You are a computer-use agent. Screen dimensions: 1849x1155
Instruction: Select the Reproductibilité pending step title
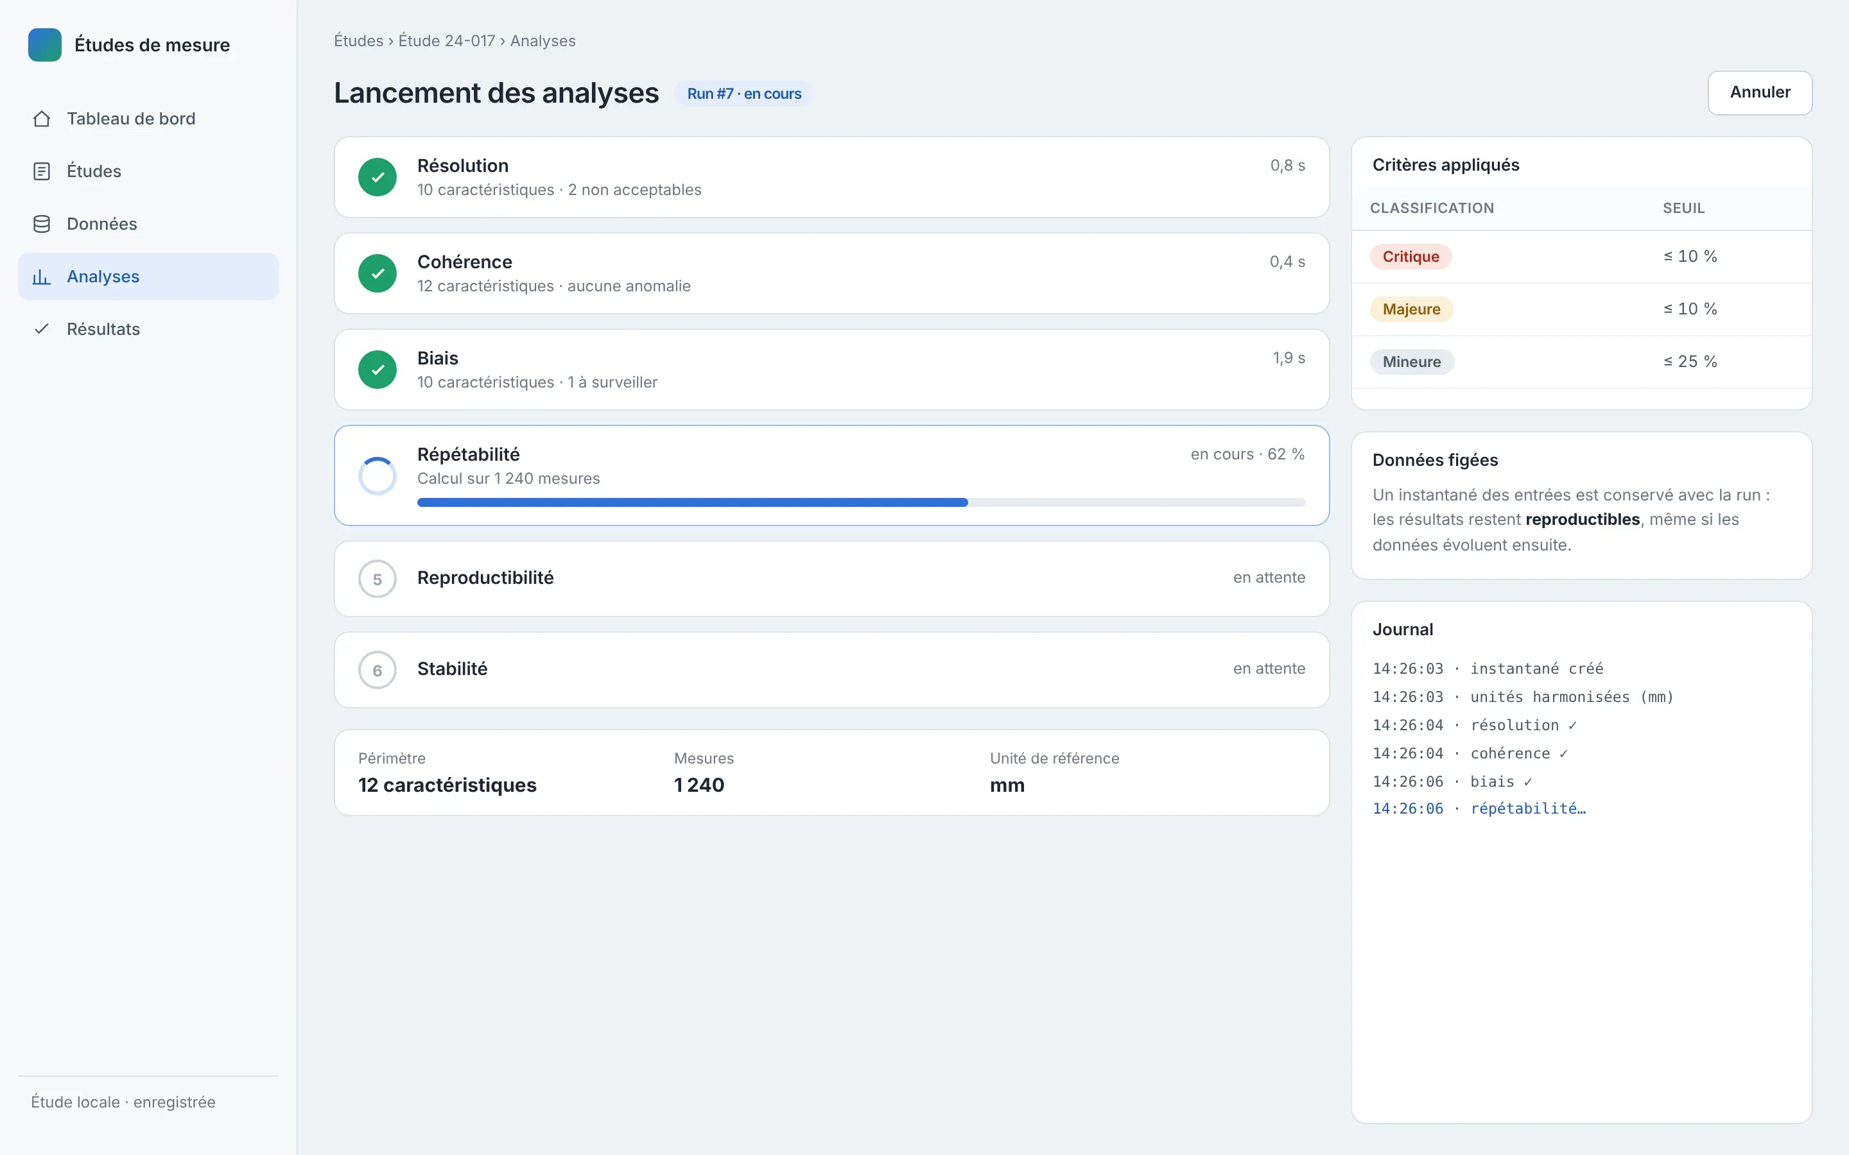pos(485,577)
